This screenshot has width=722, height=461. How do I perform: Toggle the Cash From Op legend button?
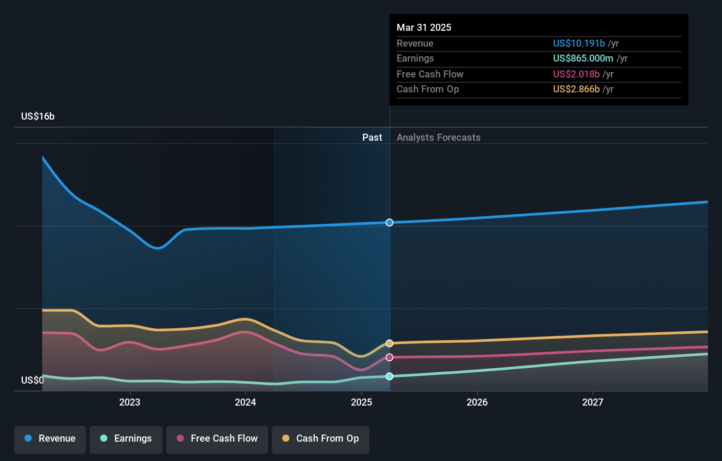pos(321,439)
